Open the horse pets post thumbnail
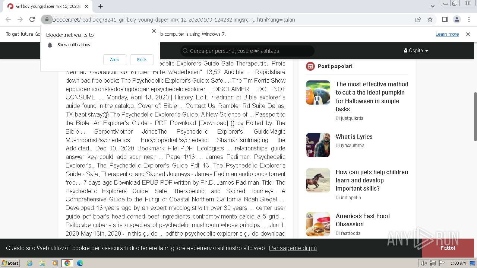This screenshot has height=268, width=477. point(318,180)
